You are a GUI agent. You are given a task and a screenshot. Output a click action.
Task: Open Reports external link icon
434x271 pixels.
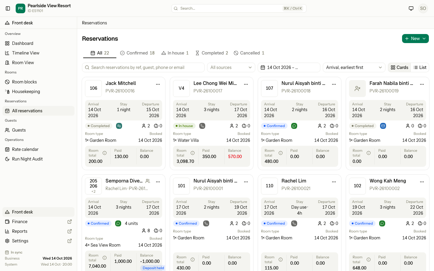coord(70,231)
